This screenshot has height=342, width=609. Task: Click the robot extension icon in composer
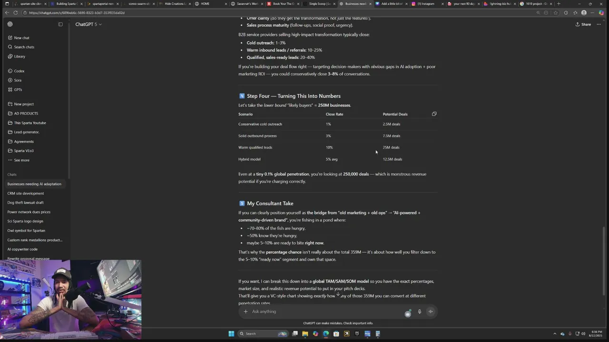tap(408, 313)
